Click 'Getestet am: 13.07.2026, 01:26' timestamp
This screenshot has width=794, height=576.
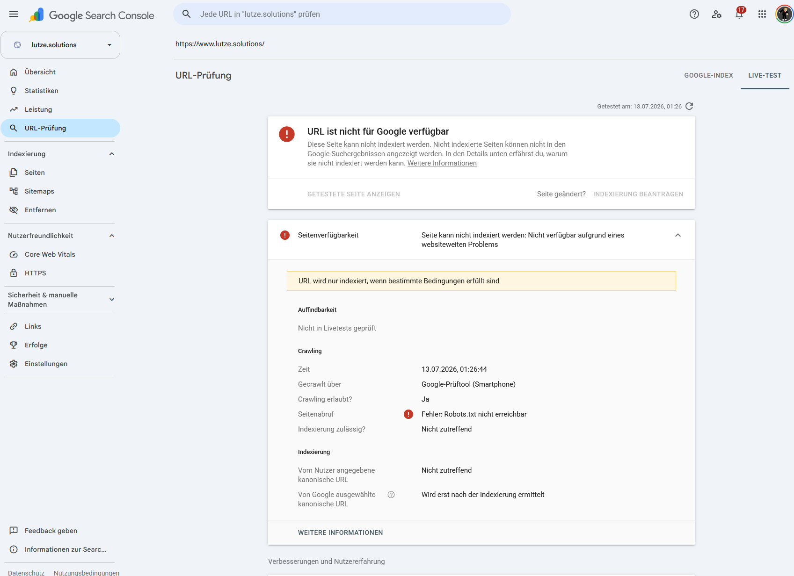[x=639, y=107]
